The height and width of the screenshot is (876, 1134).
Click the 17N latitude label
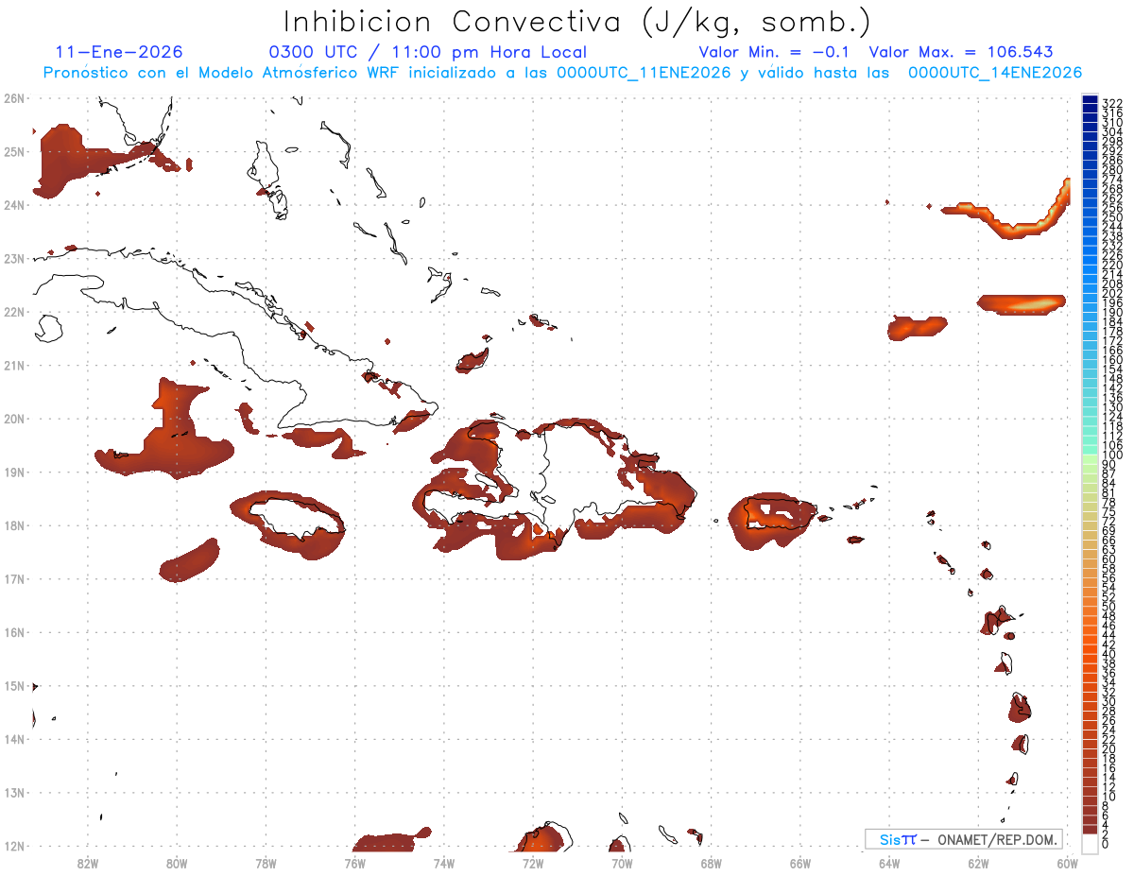point(13,578)
